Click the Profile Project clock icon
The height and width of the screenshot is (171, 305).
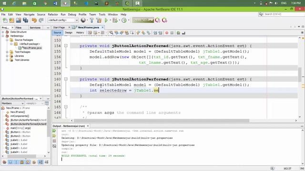click(x=124, y=20)
